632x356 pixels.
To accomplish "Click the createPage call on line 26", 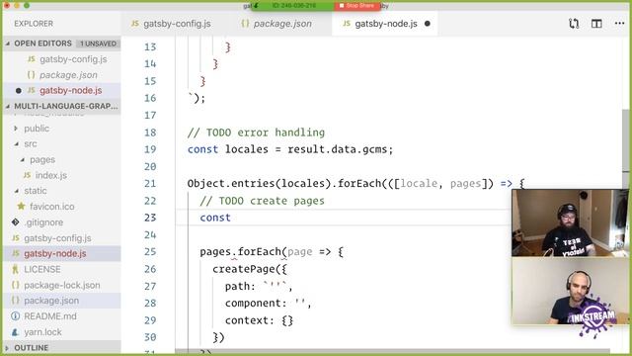I will (243, 269).
